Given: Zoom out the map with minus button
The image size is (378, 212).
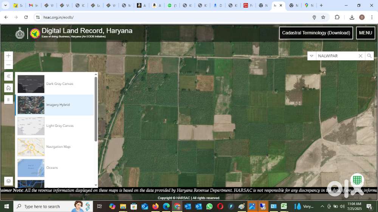Looking at the screenshot, I should click(8, 65).
